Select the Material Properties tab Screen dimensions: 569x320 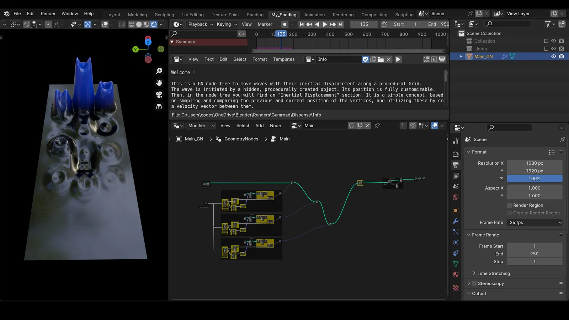click(x=456, y=274)
